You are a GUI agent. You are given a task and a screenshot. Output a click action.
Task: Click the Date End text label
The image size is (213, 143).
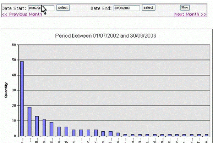[x=101, y=8]
